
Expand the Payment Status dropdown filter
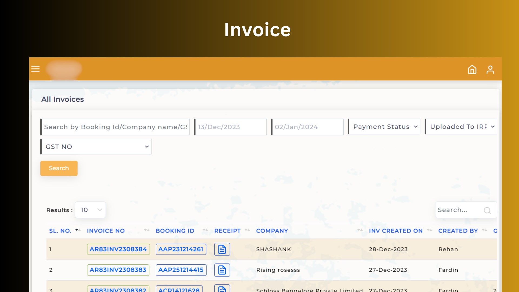[384, 127]
